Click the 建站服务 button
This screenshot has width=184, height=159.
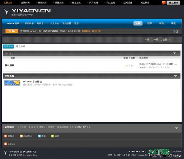click(174, 3)
